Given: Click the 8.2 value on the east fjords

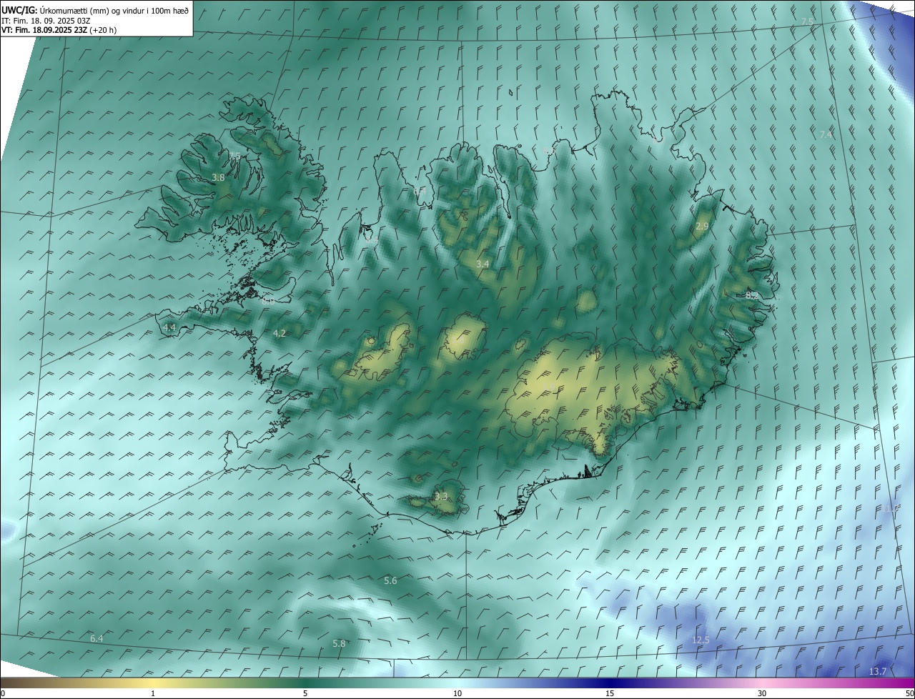Looking at the screenshot, I should pos(752,294).
